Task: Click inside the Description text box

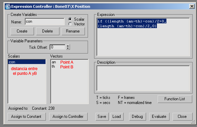Action: click(x=143, y=78)
